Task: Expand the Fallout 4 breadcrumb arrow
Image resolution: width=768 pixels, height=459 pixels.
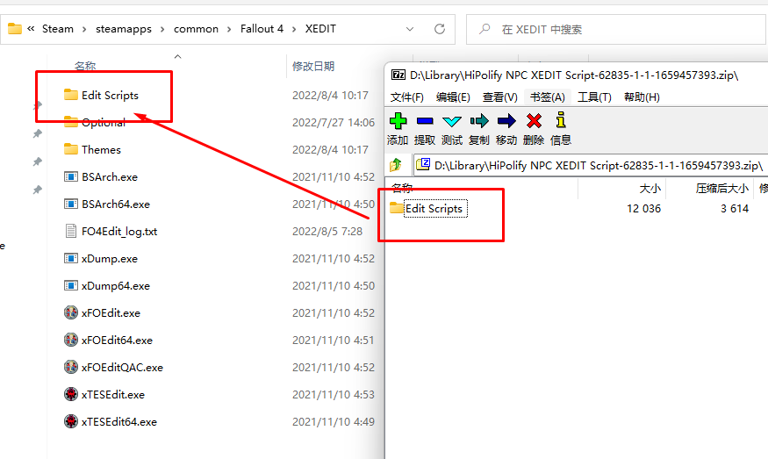Action: click(294, 29)
